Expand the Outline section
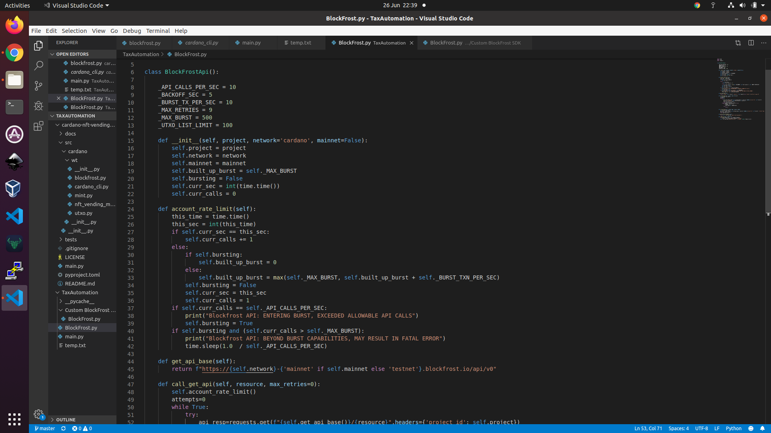The height and width of the screenshot is (433, 771). click(x=82, y=420)
